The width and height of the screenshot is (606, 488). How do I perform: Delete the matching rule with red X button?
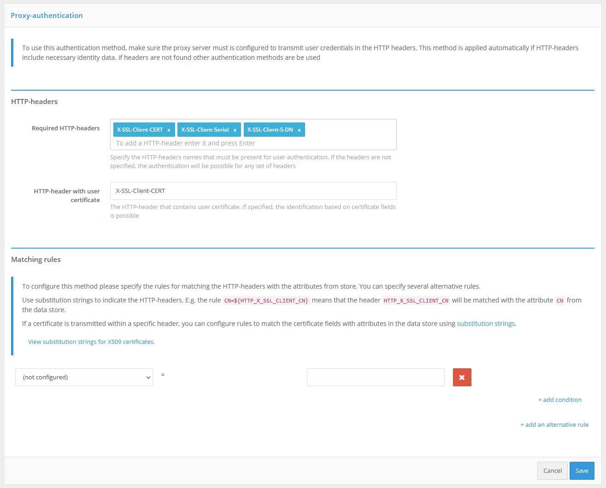[x=462, y=378]
